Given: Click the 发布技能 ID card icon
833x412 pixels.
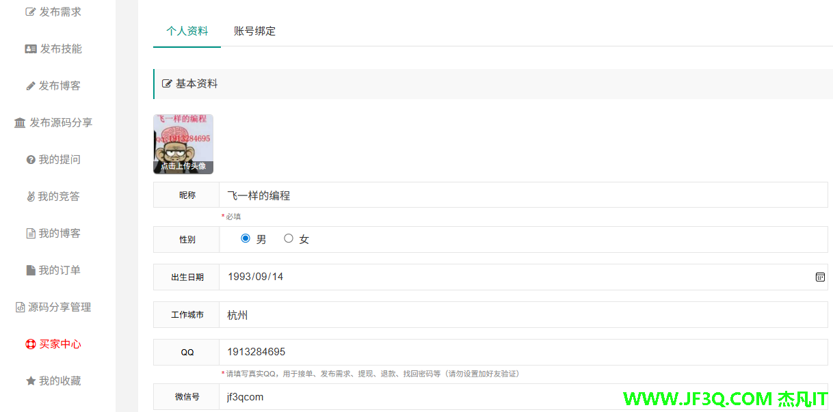Looking at the screenshot, I should pos(31,49).
